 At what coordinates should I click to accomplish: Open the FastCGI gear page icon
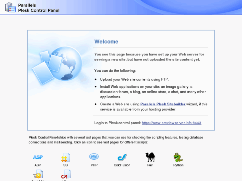click(38, 174)
